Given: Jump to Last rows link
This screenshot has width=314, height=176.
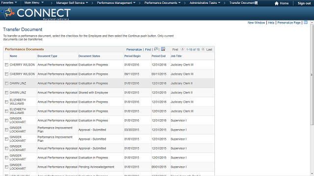Looking at the screenshot, I should pyautogui.click(x=209, y=49).
